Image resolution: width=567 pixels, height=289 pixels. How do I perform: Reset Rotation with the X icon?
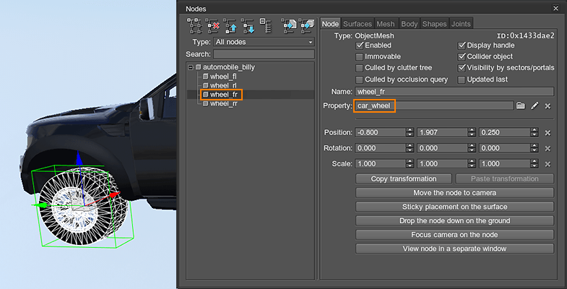tap(547, 148)
